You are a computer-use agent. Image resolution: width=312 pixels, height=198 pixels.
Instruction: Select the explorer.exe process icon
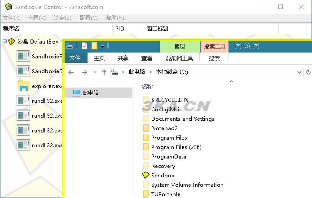(x=23, y=86)
